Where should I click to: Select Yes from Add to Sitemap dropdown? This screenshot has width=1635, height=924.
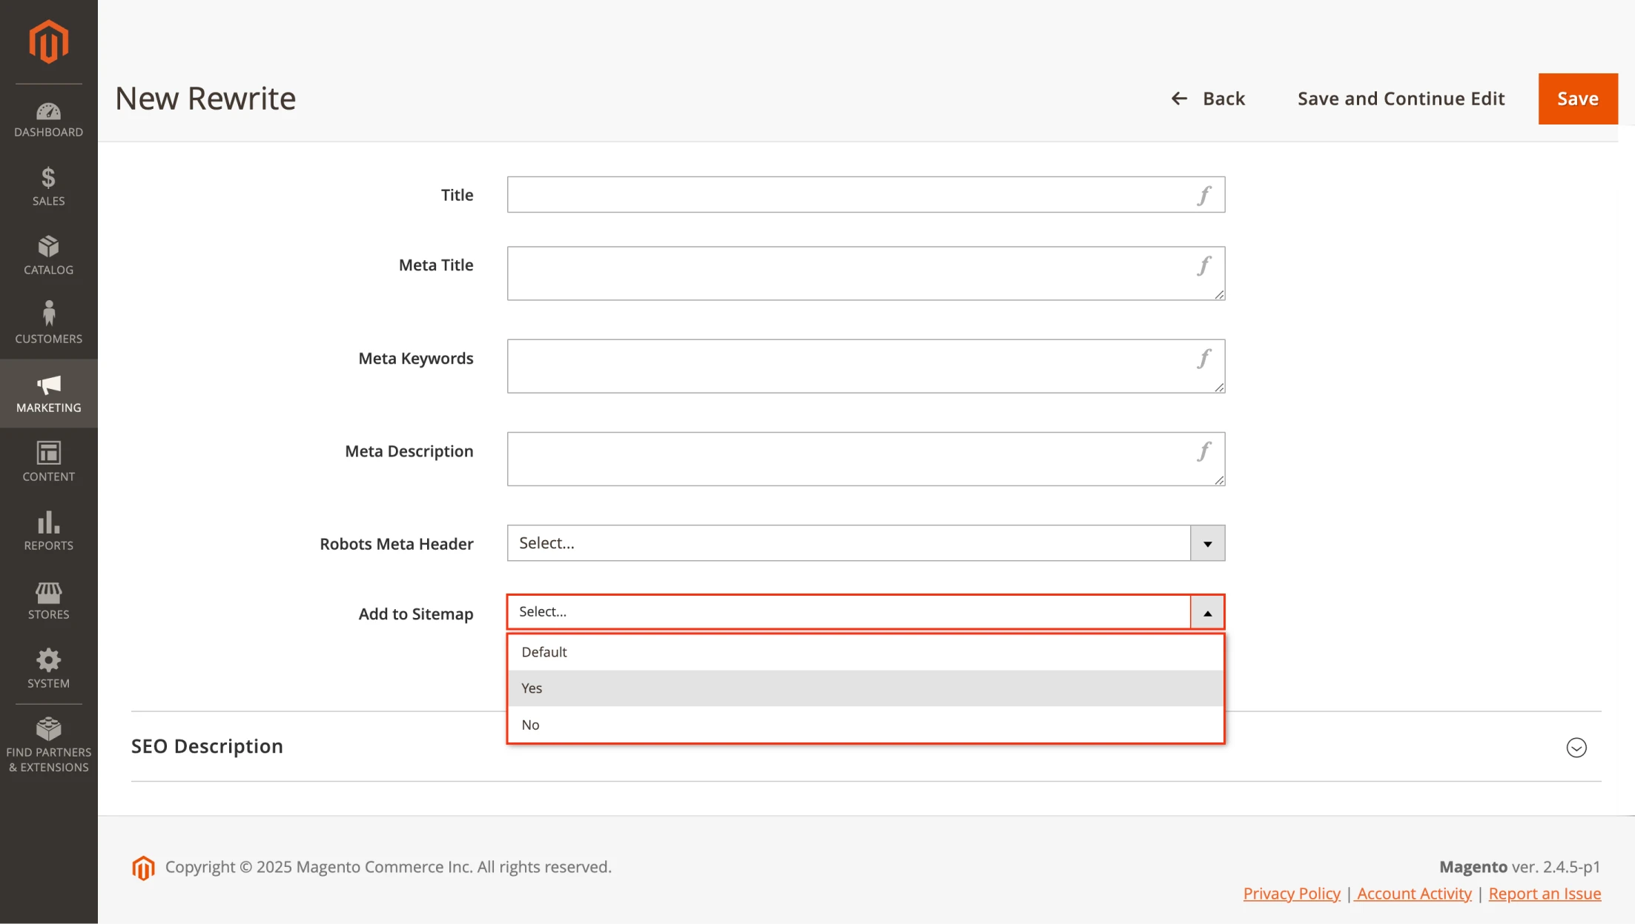[865, 687]
